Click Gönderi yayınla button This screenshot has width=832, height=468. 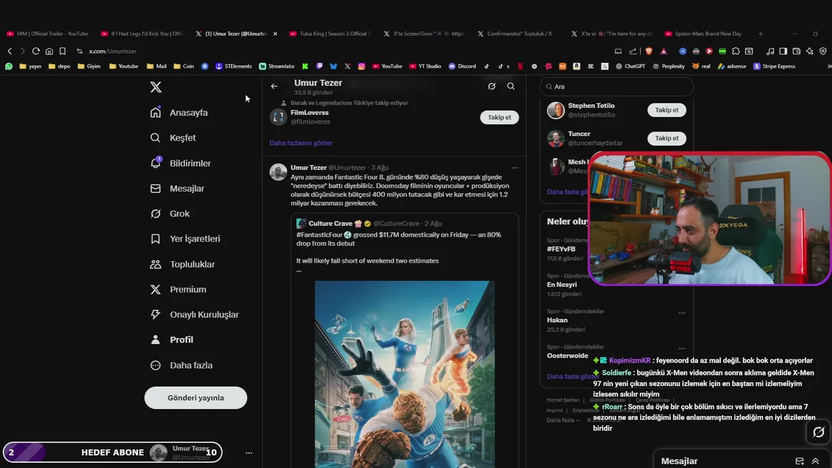click(196, 398)
